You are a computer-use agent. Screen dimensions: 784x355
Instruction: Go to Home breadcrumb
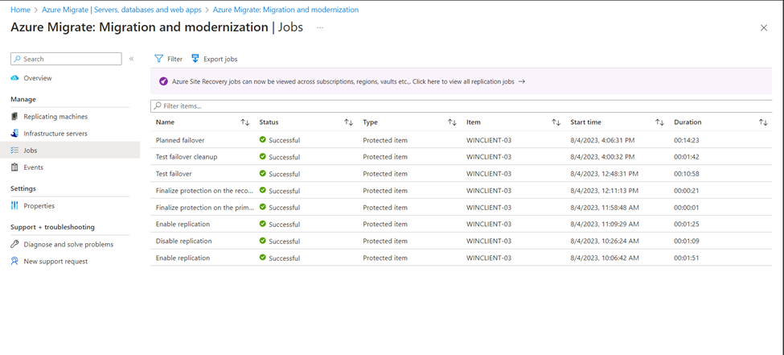pyautogui.click(x=20, y=10)
